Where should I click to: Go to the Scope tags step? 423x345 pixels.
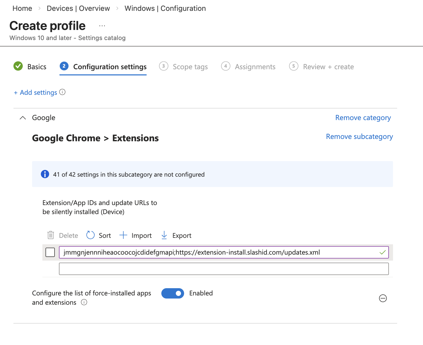(x=190, y=67)
